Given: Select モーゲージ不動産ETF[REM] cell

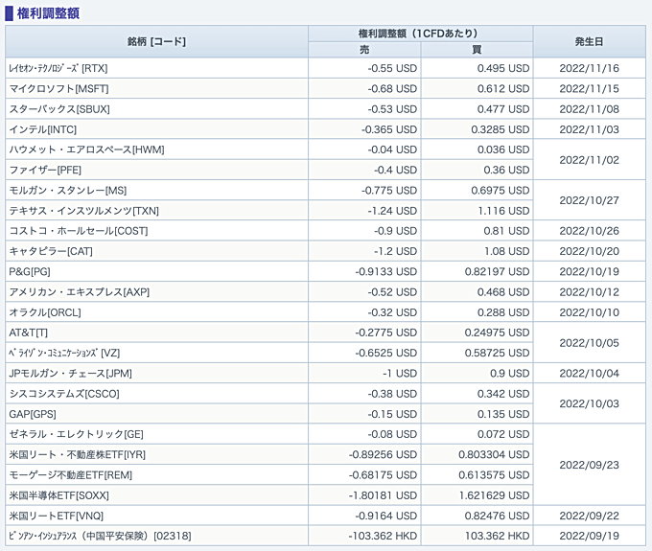Looking at the screenshot, I should coord(156,475).
